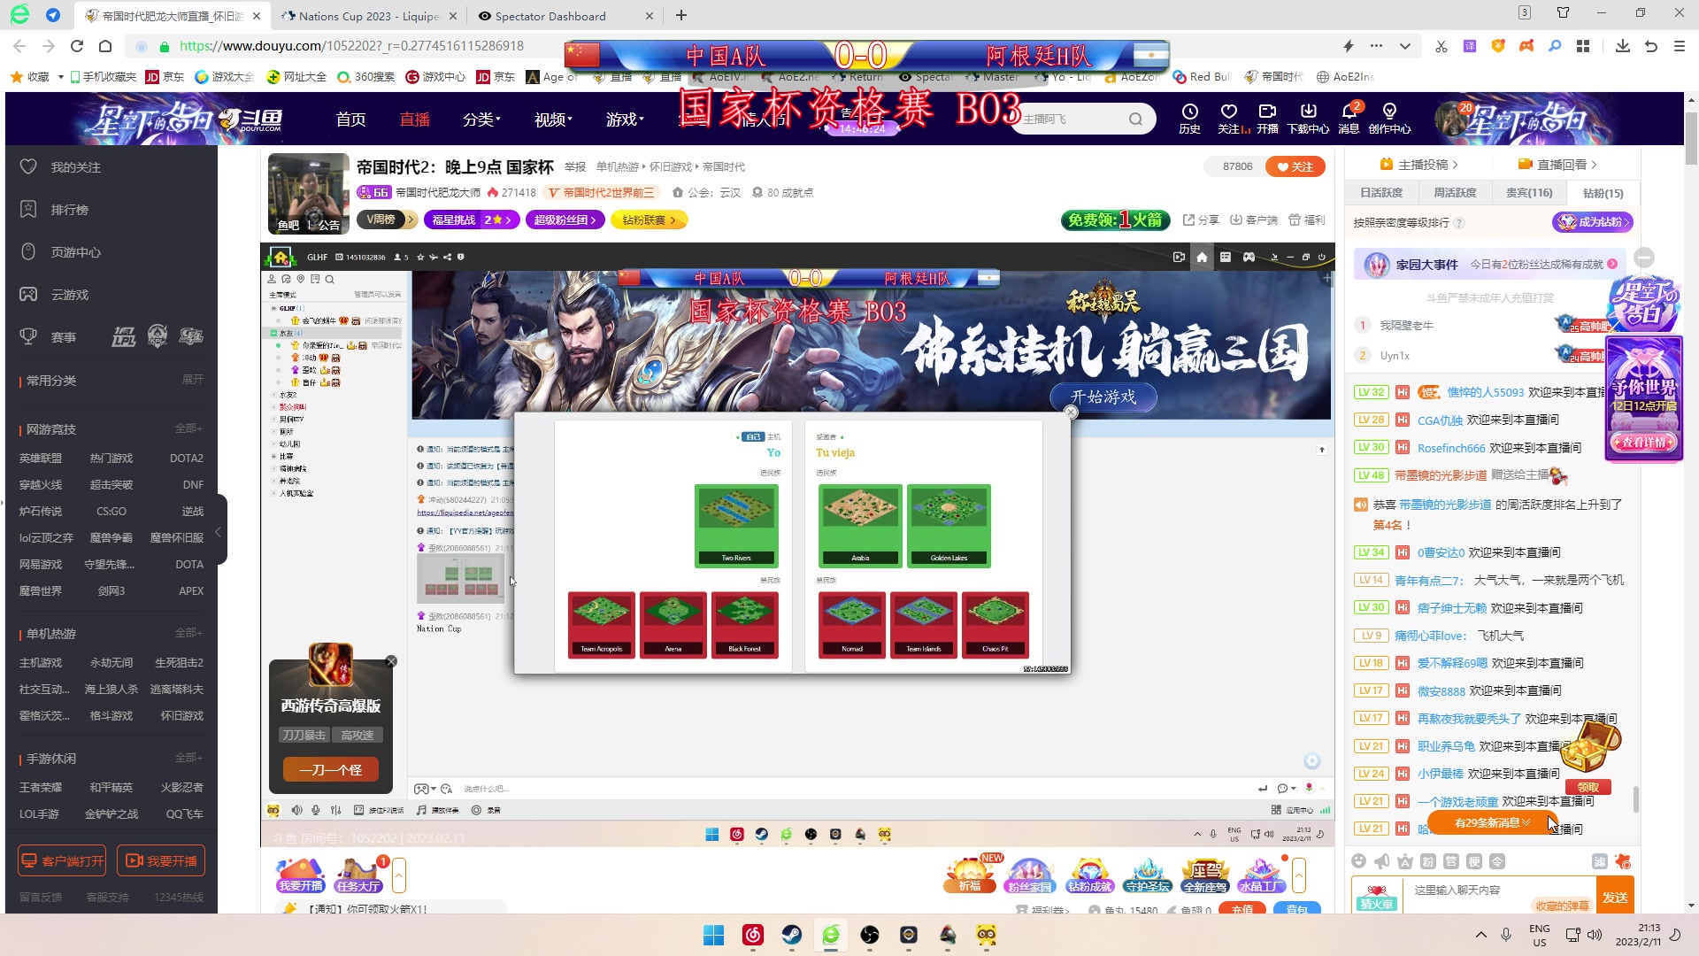The image size is (1699, 956).
Task: Click the browser undo closed tab icon
Action: (x=1651, y=46)
